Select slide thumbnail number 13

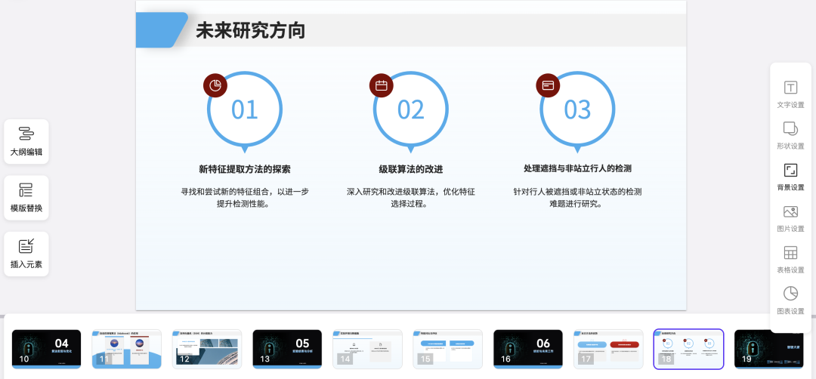(287, 349)
